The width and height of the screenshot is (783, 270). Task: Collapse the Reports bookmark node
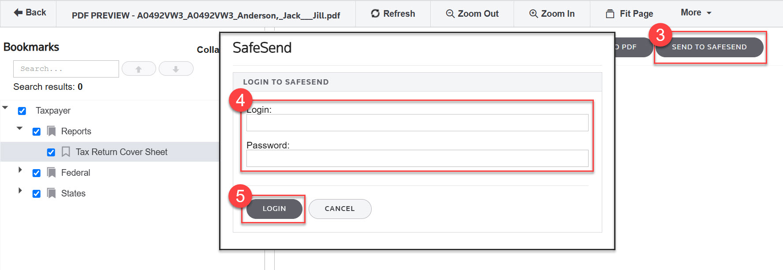(19, 128)
